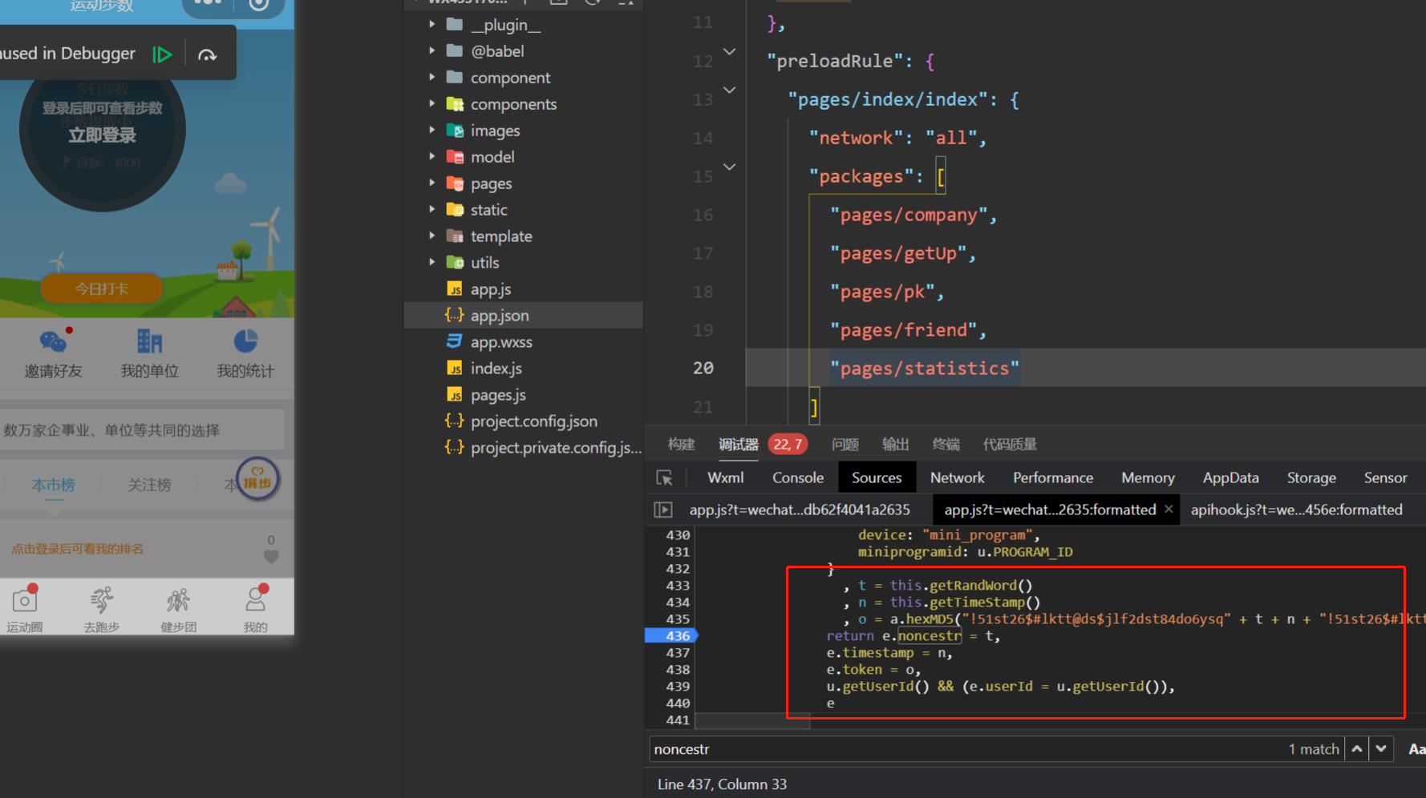The width and height of the screenshot is (1426, 798).
Task: Click the element inspector arrow icon
Action: [x=664, y=478]
